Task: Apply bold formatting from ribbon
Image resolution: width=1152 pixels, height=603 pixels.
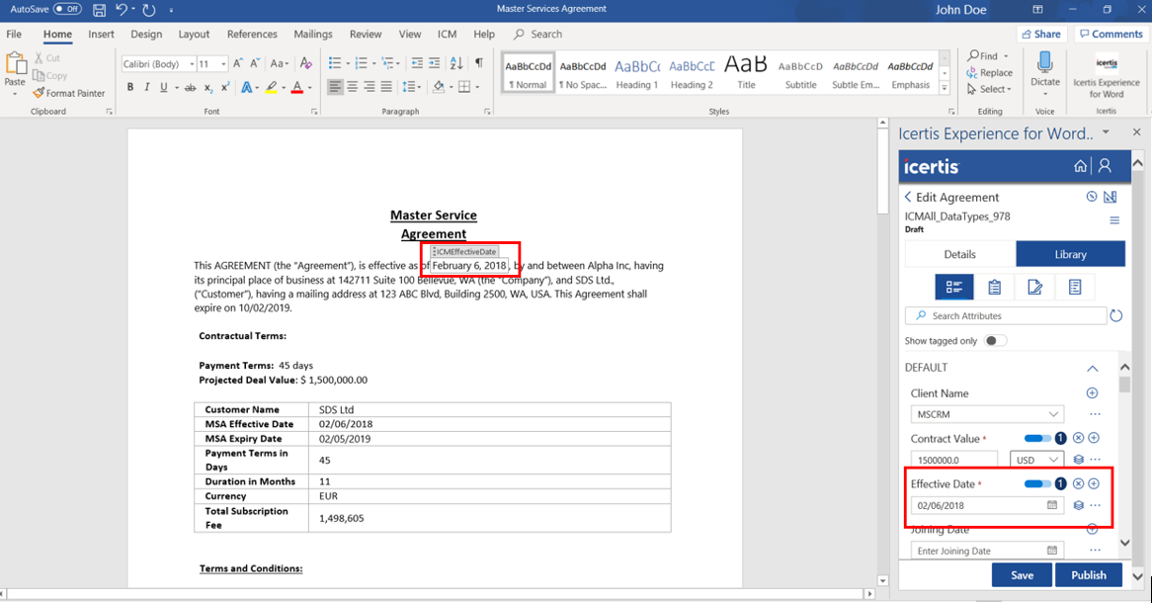Action: [129, 88]
